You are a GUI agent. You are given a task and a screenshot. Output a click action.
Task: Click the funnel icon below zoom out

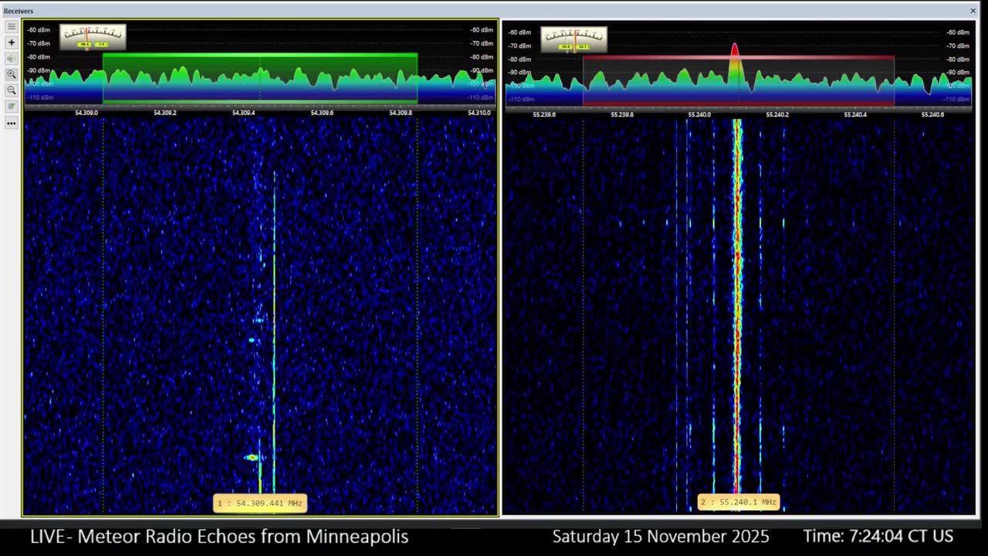[x=11, y=107]
